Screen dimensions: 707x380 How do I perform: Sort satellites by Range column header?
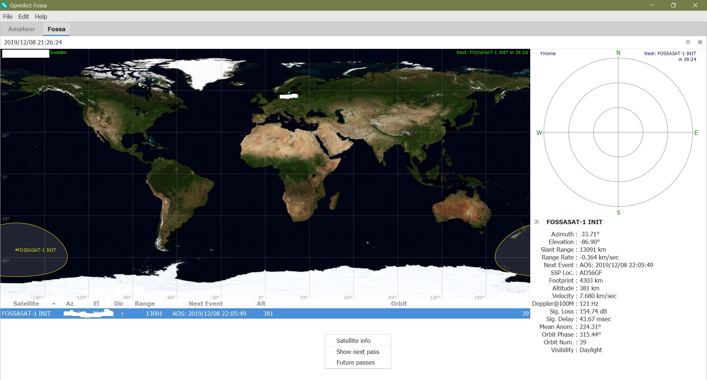[x=144, y=304]
